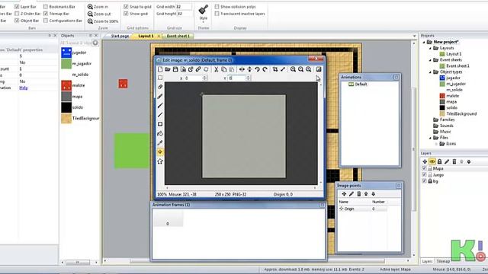
Task: Toggle Object Bar checkbox
Action: tap(17, 21)
